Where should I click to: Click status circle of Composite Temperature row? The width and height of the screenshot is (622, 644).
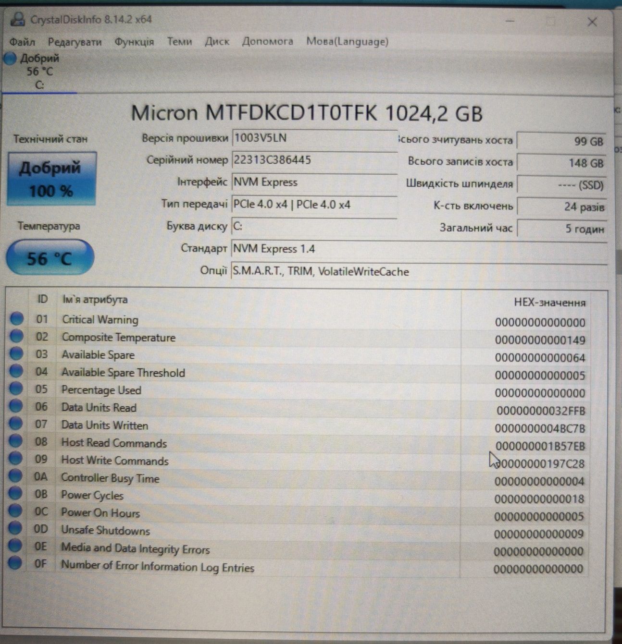tap(17, 336)
